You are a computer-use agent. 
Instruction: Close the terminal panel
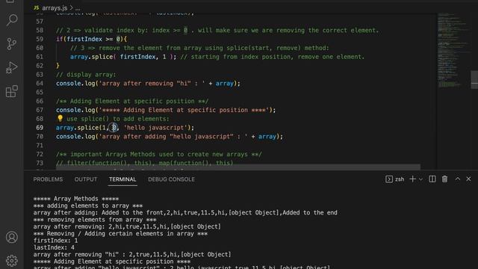pyautogui.click(x=468, y=179)
